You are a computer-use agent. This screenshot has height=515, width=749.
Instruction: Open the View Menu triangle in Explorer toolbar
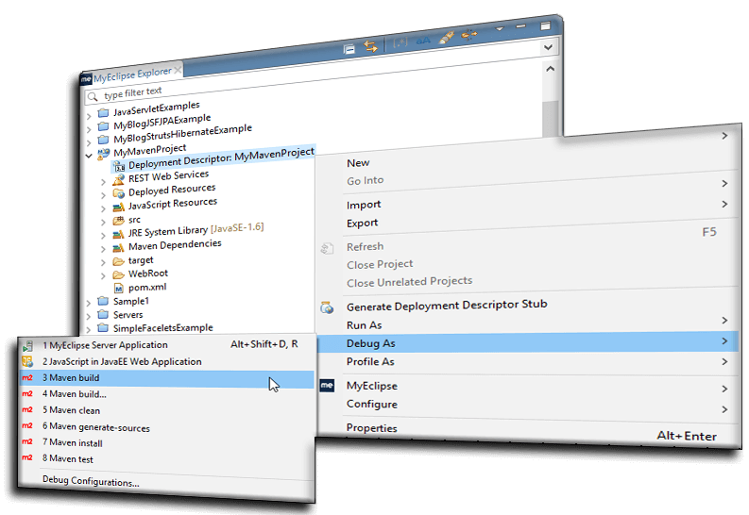coord(500,29)
